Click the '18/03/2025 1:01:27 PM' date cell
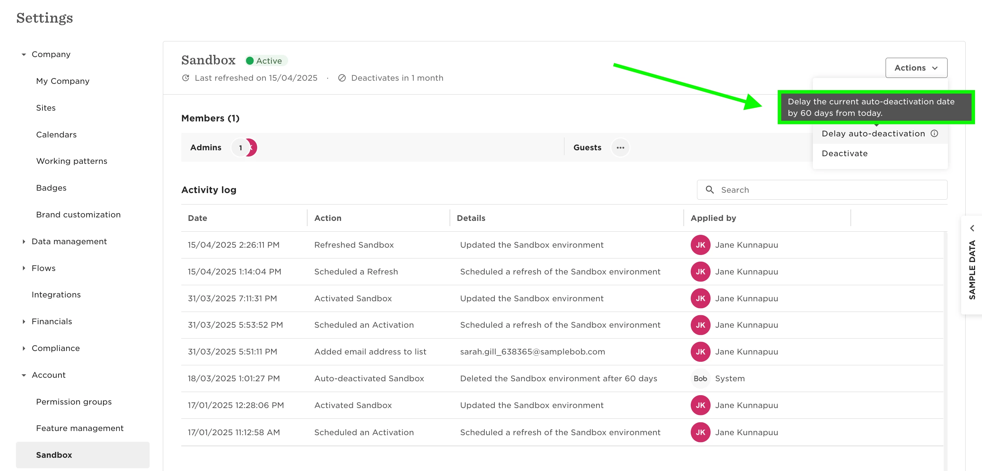 (234, 378)
